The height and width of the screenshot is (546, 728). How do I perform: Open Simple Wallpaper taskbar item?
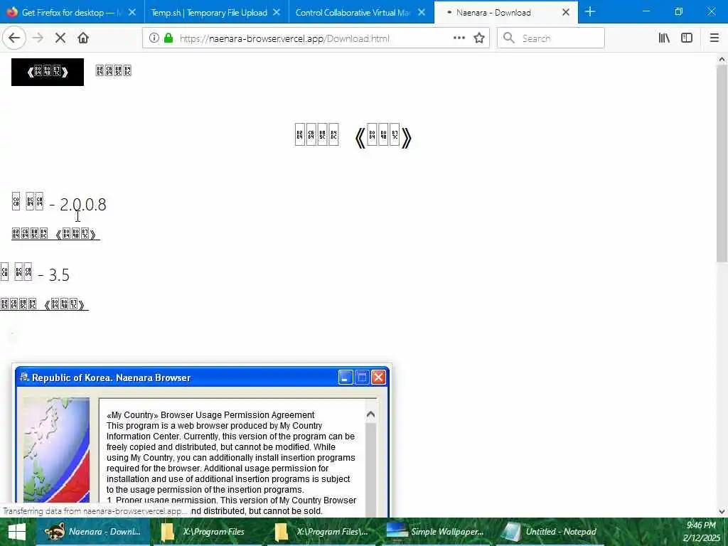(436, 532)
